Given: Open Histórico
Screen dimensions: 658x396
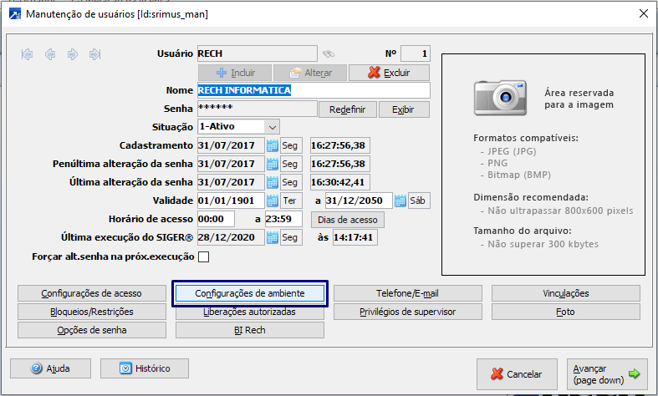Looking at the screenshot, I should pyautogui.click(x=145, y=368).
